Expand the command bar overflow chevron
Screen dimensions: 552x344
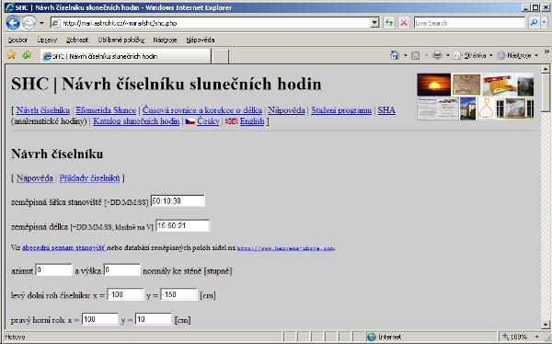point(546,52)
